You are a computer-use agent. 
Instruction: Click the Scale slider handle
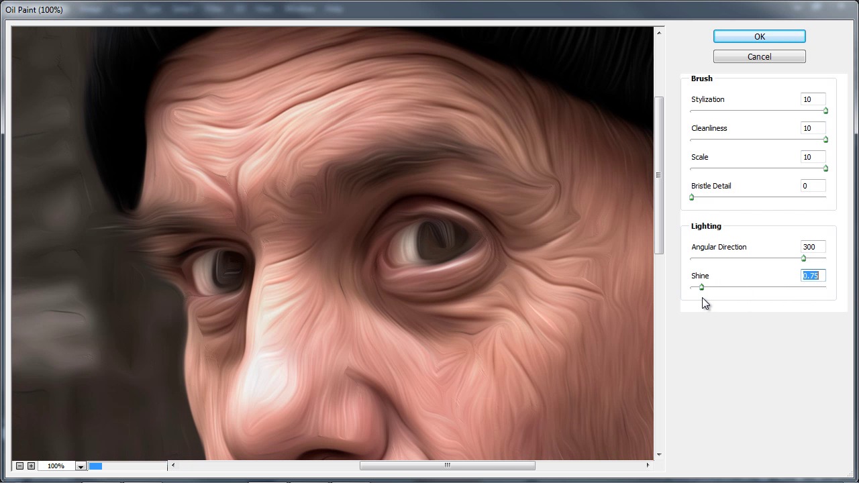click(x=825, y=168)
